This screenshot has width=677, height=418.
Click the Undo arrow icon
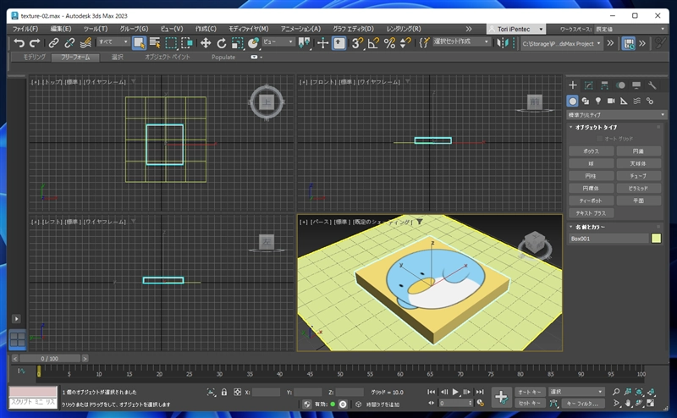point(19,43)
